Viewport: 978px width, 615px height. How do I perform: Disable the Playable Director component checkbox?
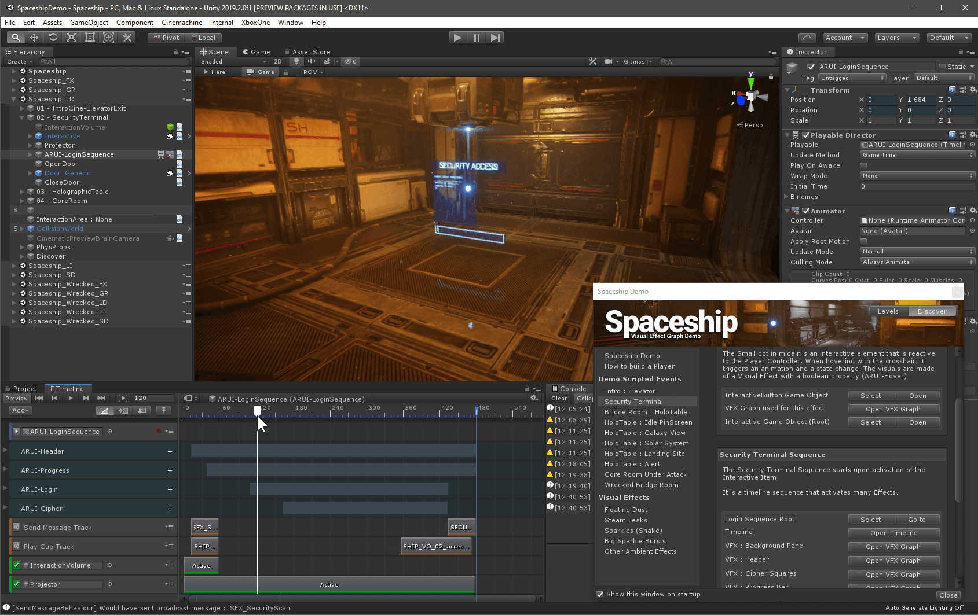[805, 135]
